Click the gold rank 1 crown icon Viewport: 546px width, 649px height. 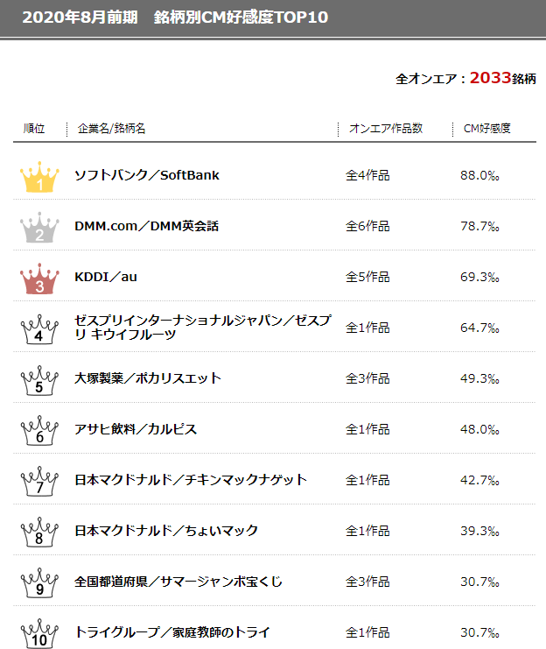(39, 177)
